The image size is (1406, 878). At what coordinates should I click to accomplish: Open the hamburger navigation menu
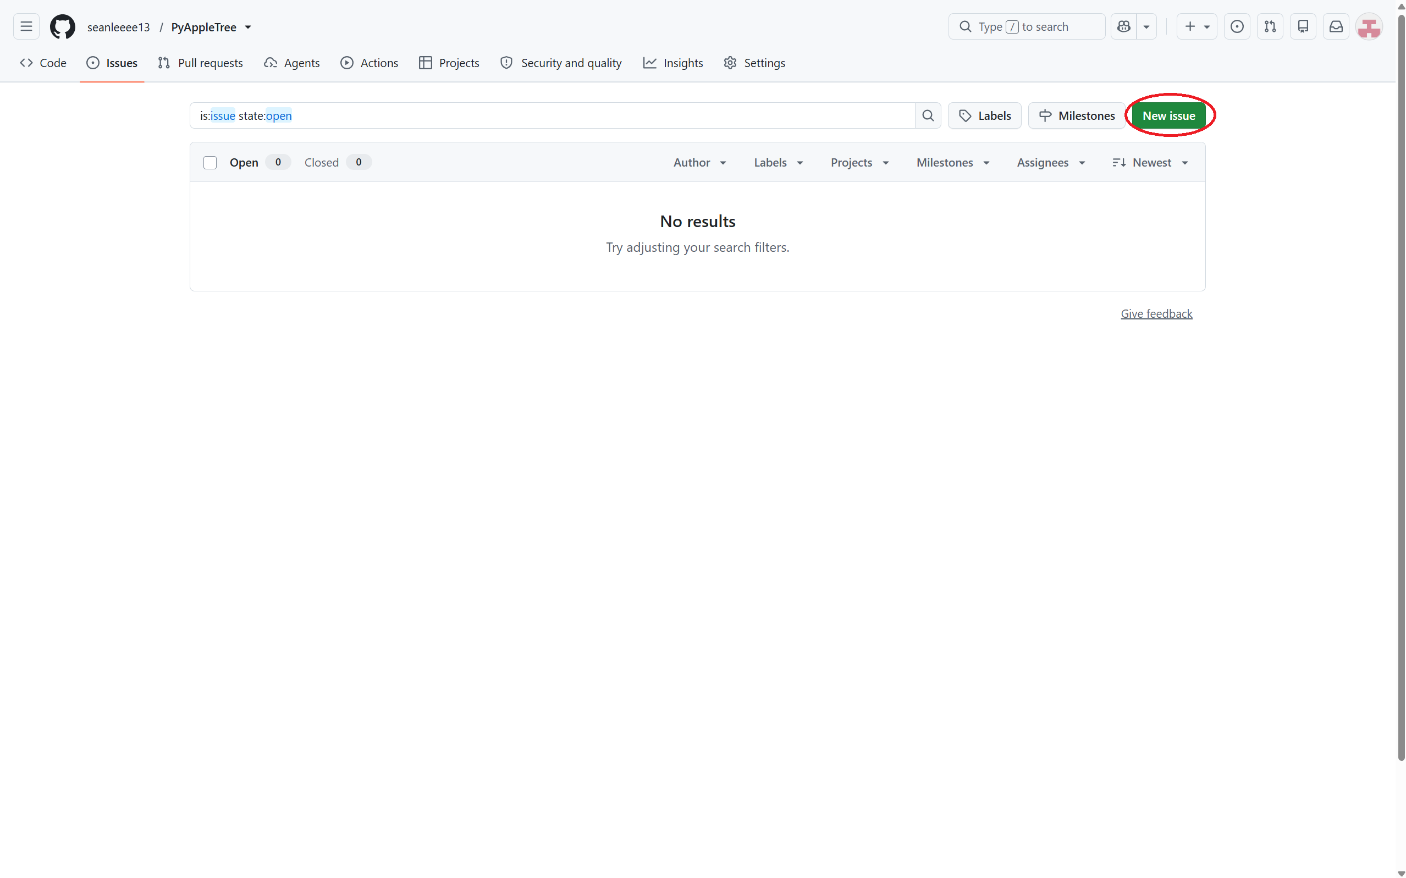coord(26,27)
